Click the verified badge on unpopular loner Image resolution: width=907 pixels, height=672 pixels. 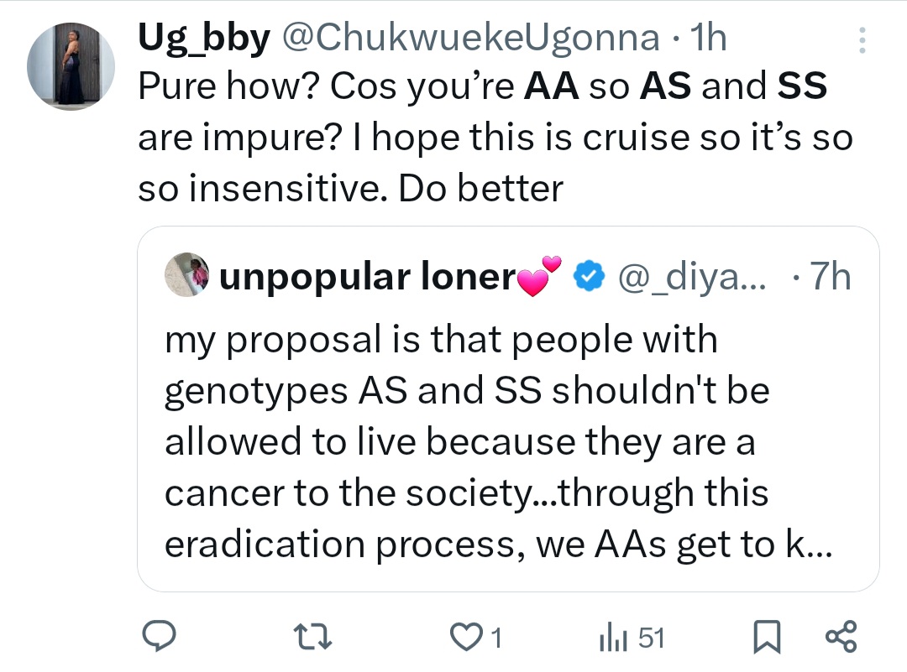tap(590, 275)
